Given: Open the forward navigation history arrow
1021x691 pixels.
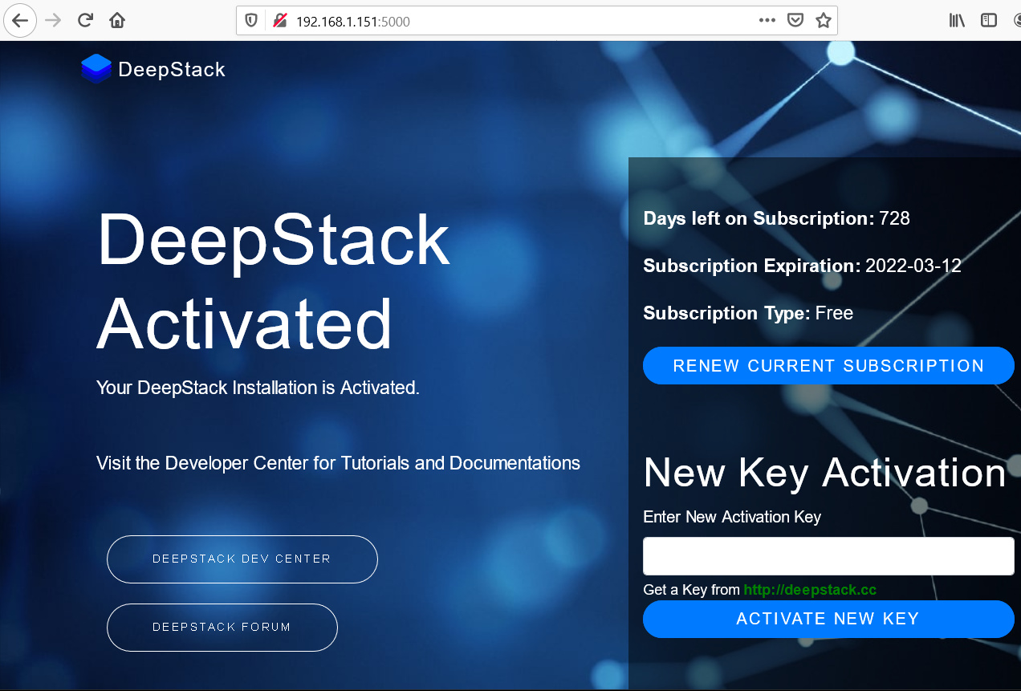Looking at the screenshot, I should coord(52,20).
